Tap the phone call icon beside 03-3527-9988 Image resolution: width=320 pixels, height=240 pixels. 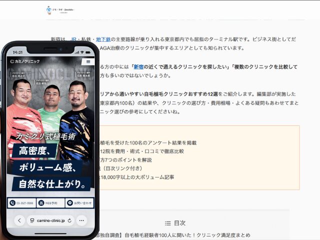point(12,203)
